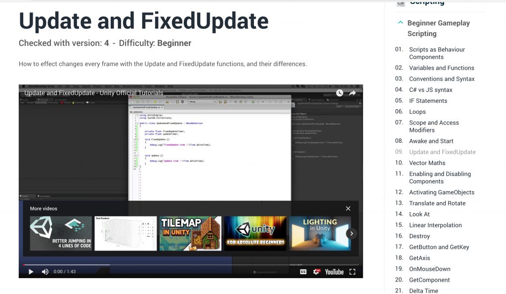Click the share arrow icon on video
The height and width of the screenshot is (294, 506).
coord(352,93)
